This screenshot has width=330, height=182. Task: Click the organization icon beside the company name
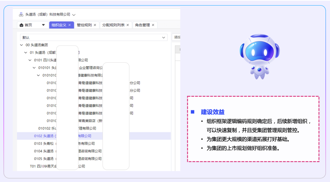tap(21, 14)
